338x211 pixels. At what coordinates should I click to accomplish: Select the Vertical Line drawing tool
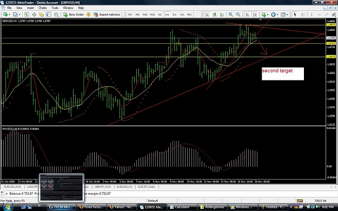click(x=312, y=15)
